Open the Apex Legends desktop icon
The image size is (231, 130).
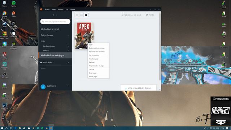click(x=4, y=56)
